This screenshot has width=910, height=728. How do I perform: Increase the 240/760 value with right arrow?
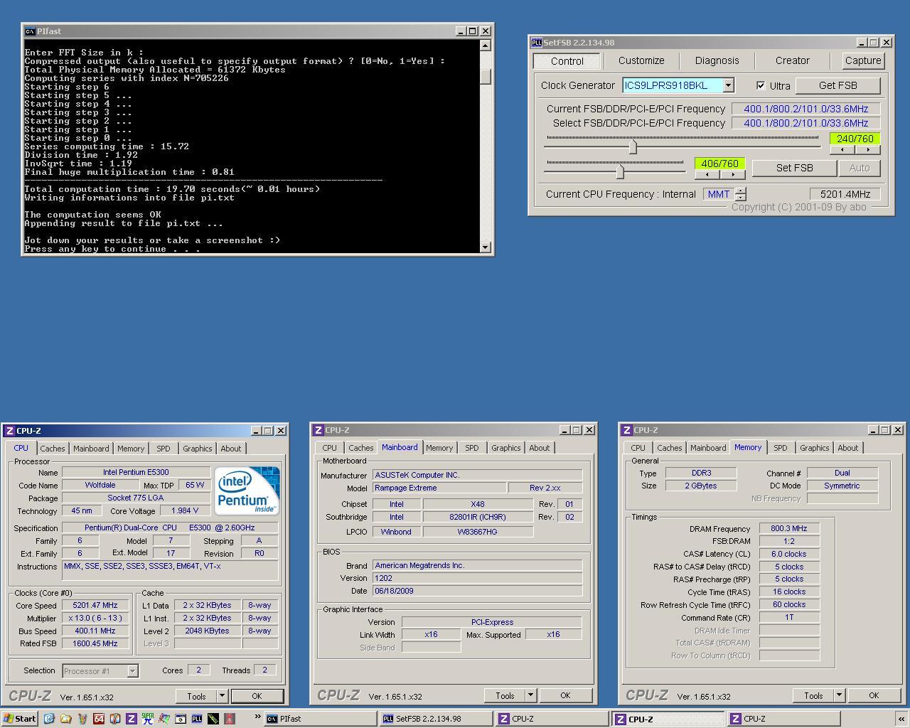[x=868, y=150]
